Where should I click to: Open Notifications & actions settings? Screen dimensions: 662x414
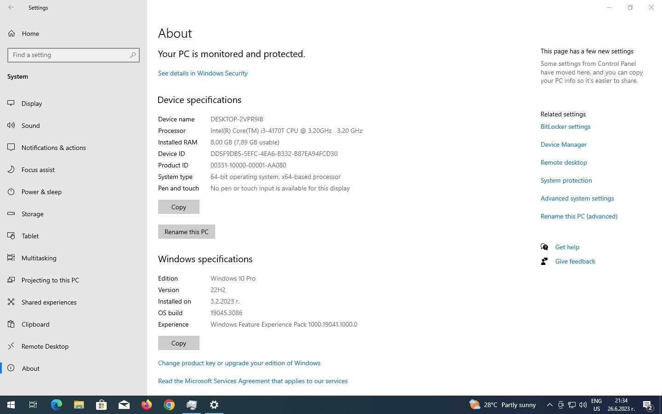[x=74, y=148]
